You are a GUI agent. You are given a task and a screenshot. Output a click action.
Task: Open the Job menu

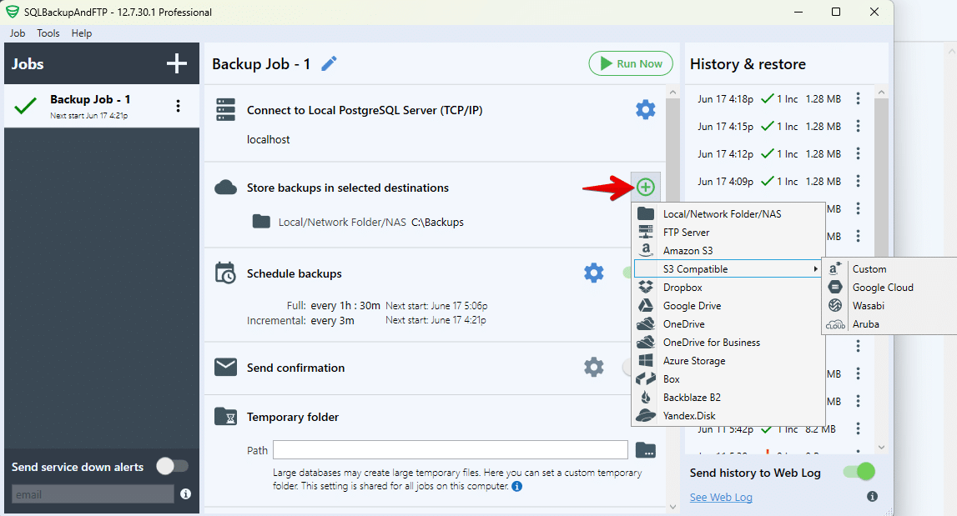coord(17,33)
